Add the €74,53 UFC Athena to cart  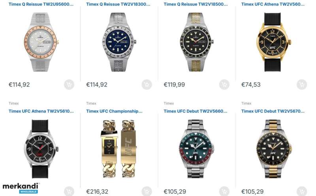click(x=302, y=84)
